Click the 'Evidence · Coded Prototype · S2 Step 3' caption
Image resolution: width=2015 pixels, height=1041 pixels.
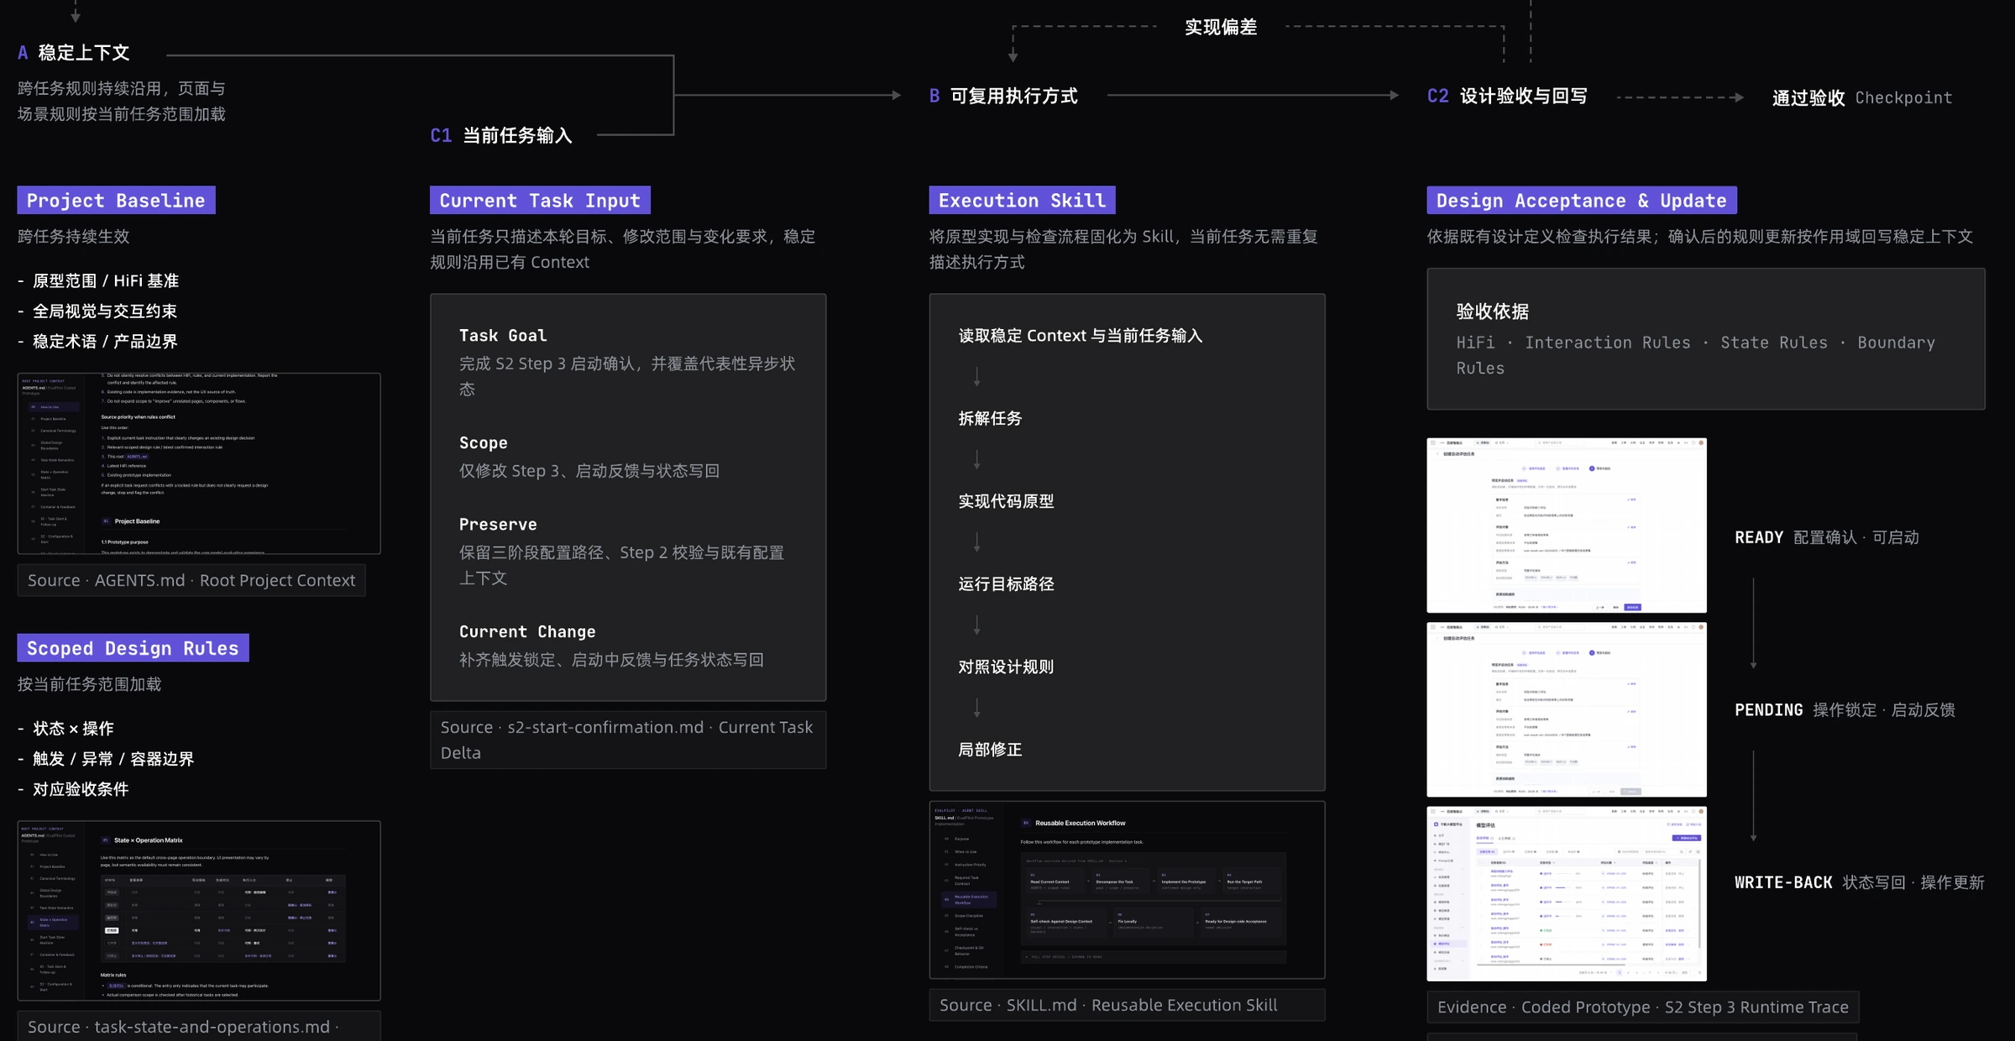pyautogui.click(x=1642, y=1007)
